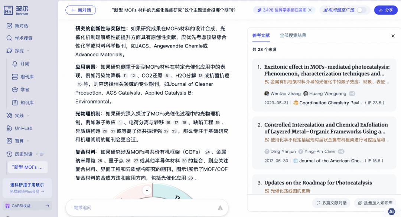Click citation 19 after 缺陷工程
Screen dimensions: 401x217
click(x=217, y=123)
